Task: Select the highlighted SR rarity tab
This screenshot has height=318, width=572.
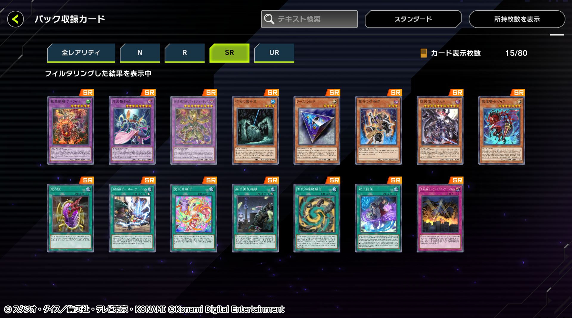Action: coord(229,53)
